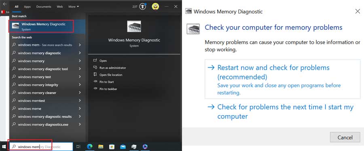Open File Explorer from taskbar

[101, 147]
